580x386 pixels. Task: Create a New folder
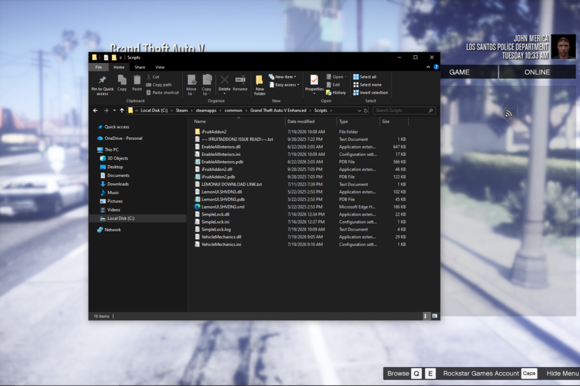click(260, 85)
